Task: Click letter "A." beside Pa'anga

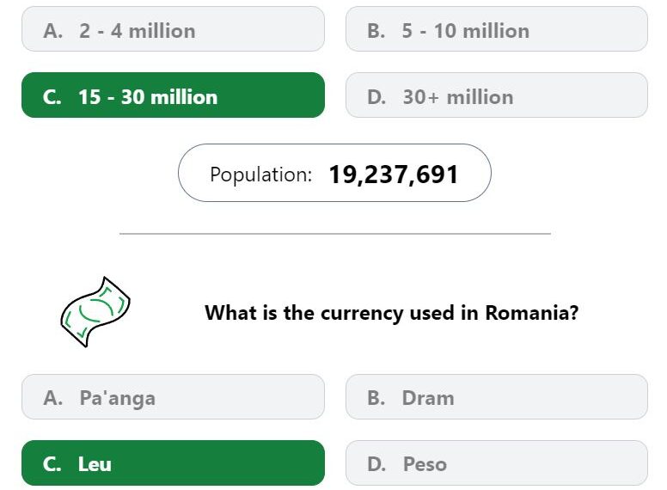Action: [x=52, y=398]
